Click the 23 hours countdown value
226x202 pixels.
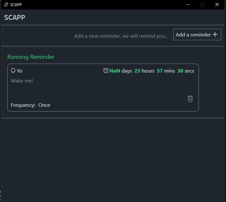[x=137, y=71]
